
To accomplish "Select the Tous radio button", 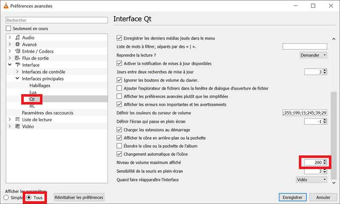I will pyautogui.click(x=29, y=198).
